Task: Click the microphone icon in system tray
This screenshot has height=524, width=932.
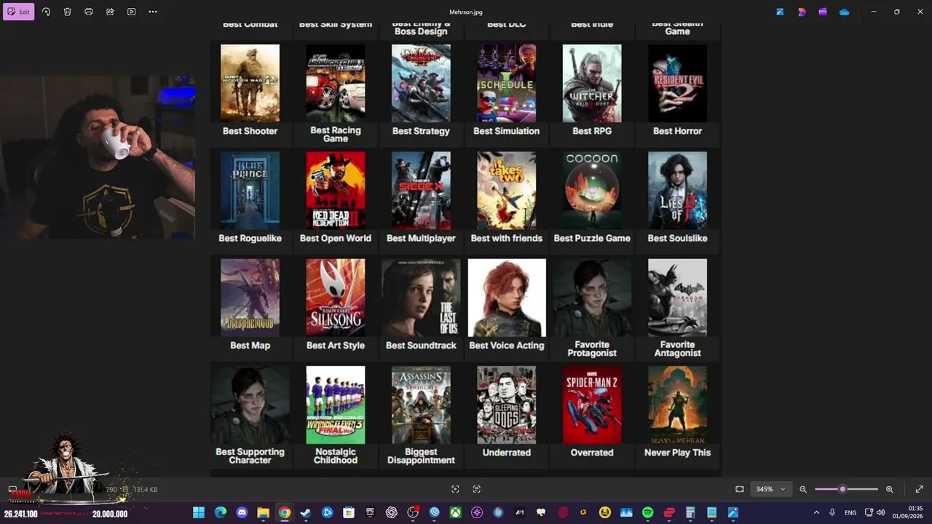Action: coord(832,512)
